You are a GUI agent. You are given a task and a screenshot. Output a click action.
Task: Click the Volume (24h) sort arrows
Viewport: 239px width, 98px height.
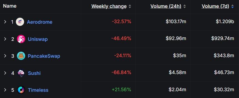[x=185, y=6]
